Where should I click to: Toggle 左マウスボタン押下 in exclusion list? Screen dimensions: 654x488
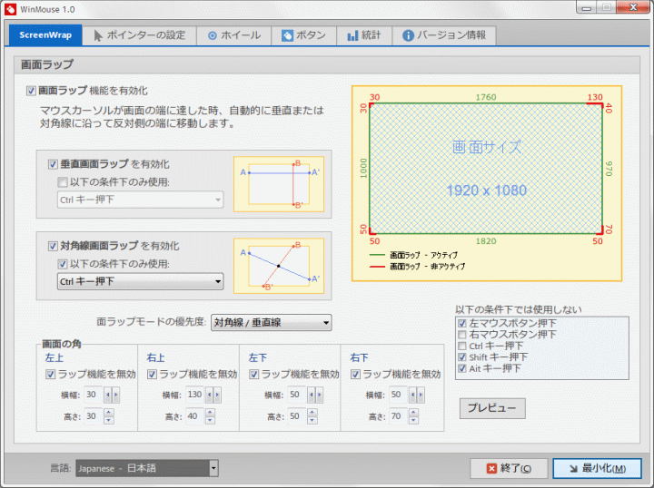click(x=462, y=323)
